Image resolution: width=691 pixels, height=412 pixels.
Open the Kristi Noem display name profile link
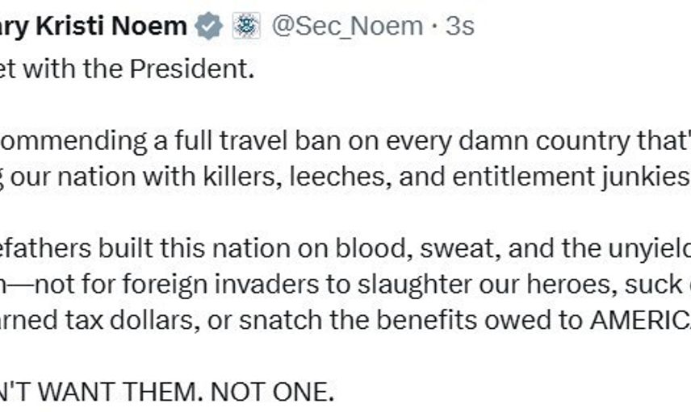[x=95, y=27]
